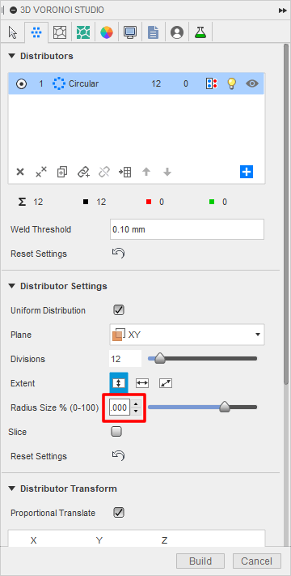
Task: Click the Radius Size slider handle
Action: pos(224,407)
